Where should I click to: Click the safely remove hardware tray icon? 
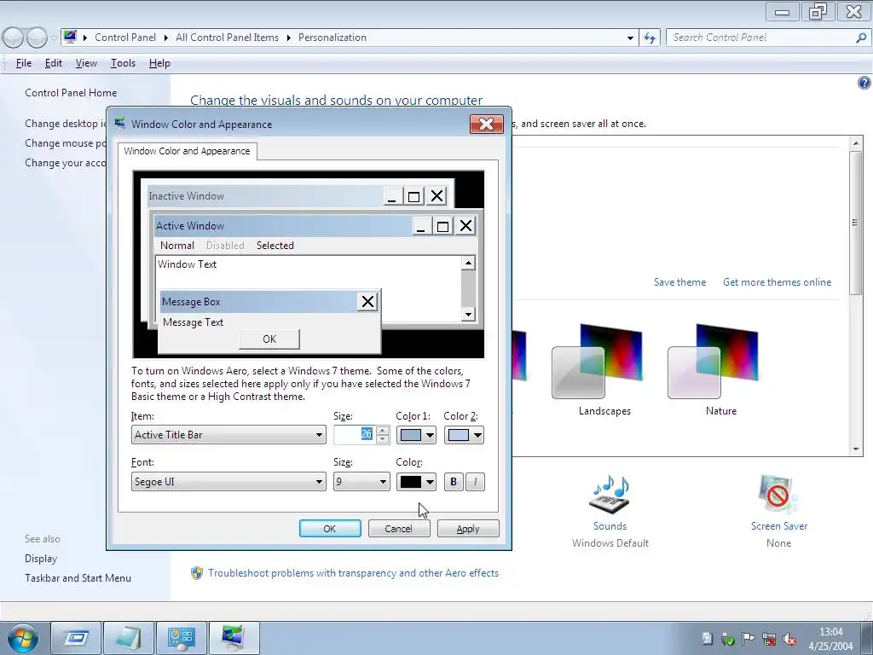pos(728,640)
